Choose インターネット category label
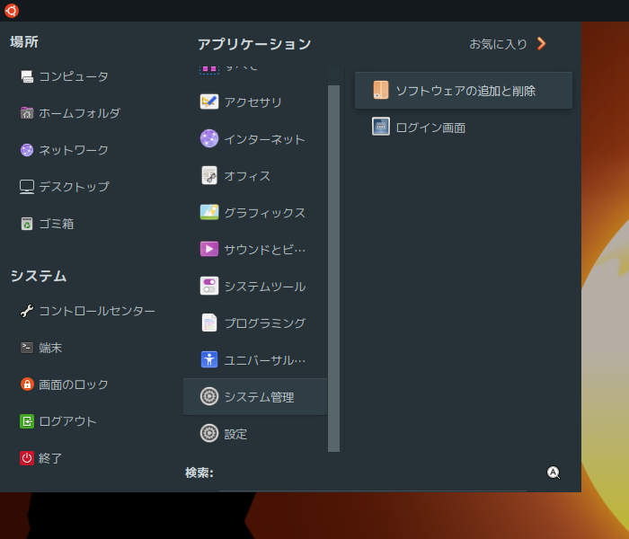This screenshot has height=539, width=629. point(265,139)
